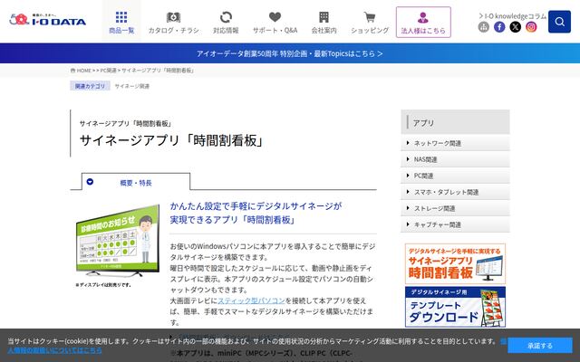Click the サイネージ関連 category link

point(132,86)
